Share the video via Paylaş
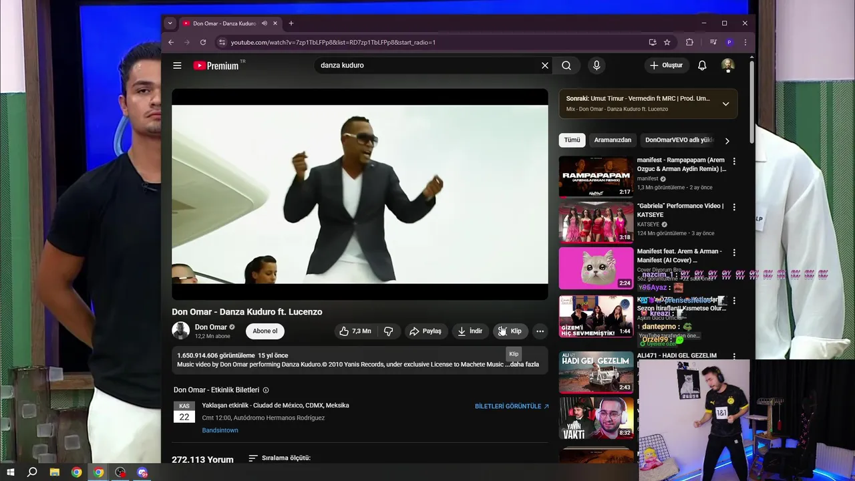This screenshot has width=855, height=481. point(425,331)
